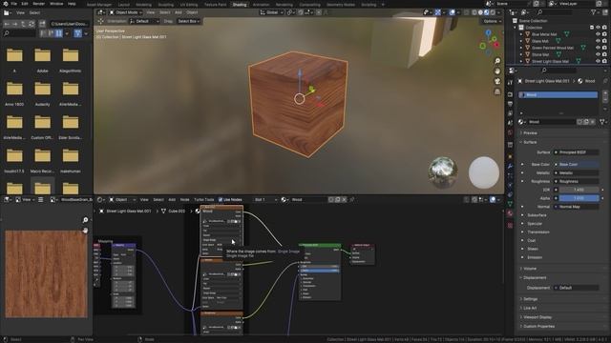Click the zoom magnifier icon in viewport
This screenshot has width=611, height=343.
pos(497,61)
